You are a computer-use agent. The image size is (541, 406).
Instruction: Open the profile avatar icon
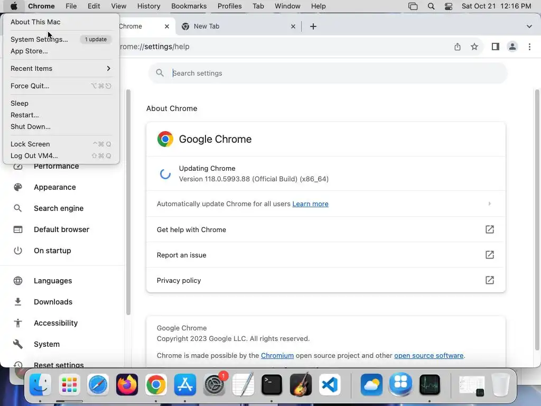click(x=512, y=47)
